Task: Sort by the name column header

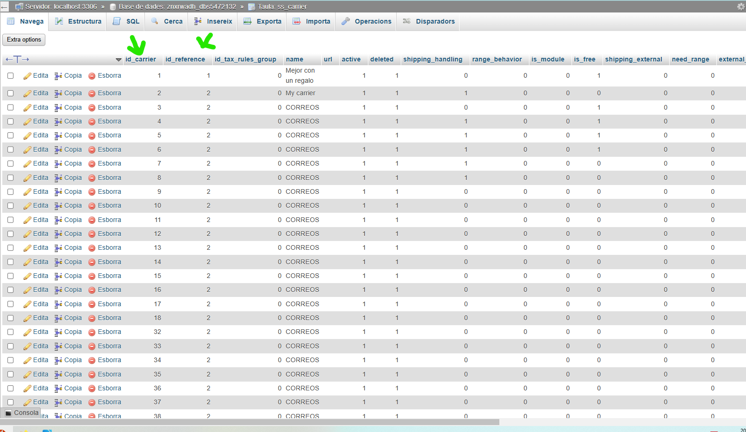Action: 294,59
